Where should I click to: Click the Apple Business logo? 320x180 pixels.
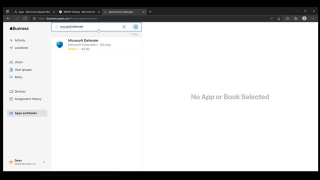[19, 28]
